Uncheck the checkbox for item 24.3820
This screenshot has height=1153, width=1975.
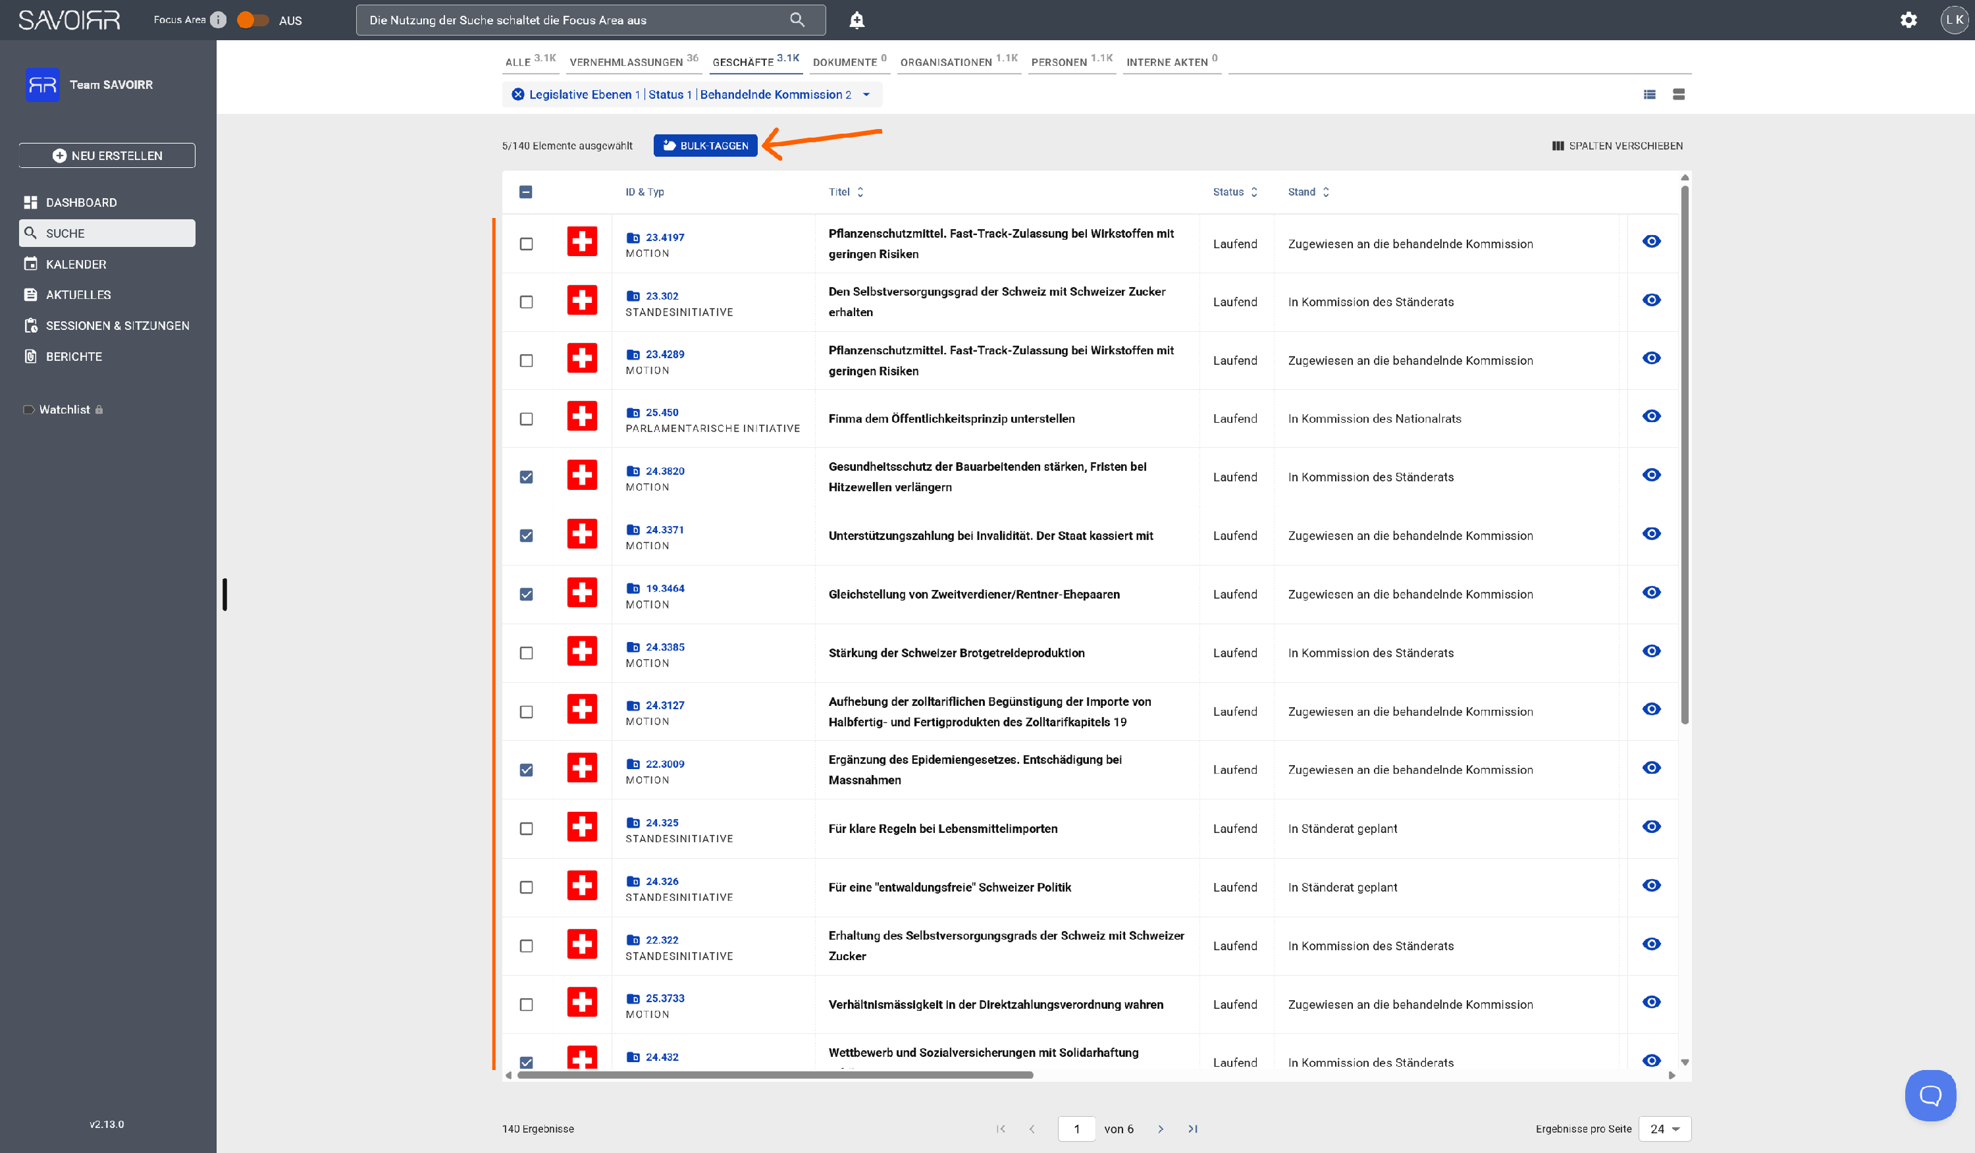pyautogui.click(x=526, y=477)
